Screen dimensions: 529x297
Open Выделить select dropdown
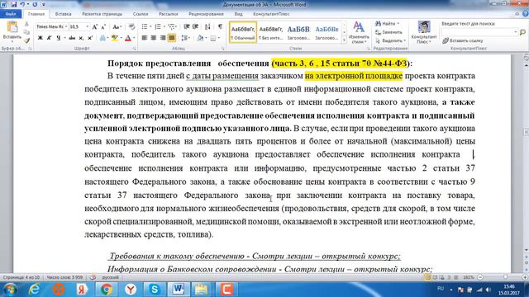click(390, 40)
